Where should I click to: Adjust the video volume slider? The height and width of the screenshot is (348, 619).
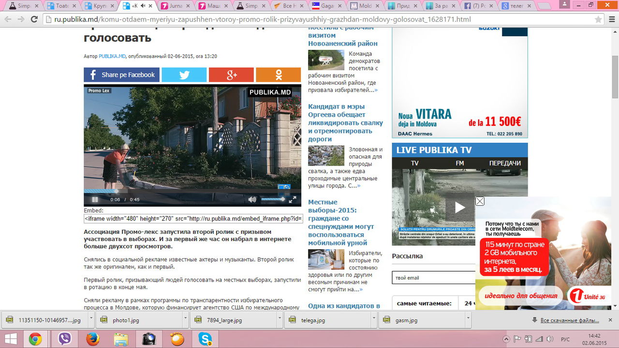pos(273,199)
